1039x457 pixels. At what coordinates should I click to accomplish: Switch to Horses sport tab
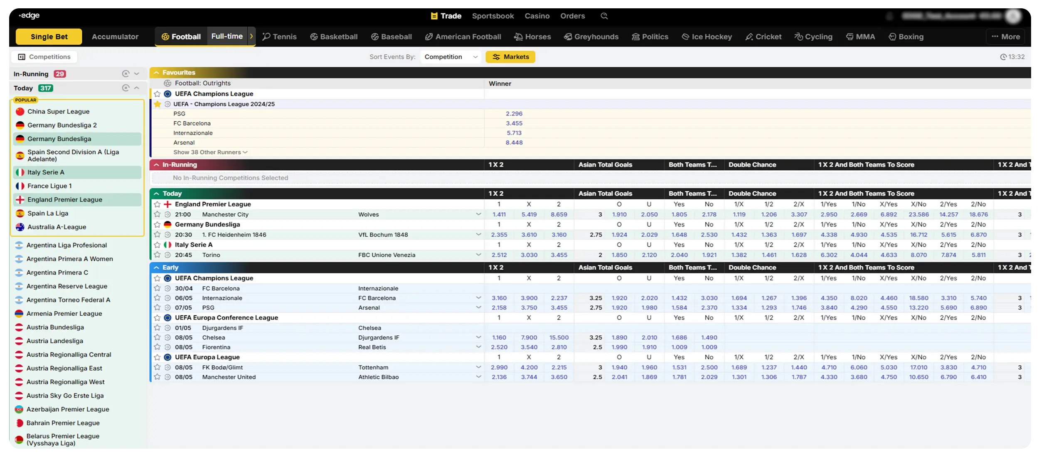click(x=532, y=37)
